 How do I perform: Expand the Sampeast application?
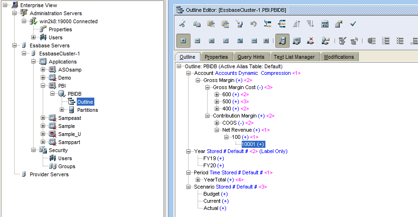pyautogui.click(x=43, y=118)
